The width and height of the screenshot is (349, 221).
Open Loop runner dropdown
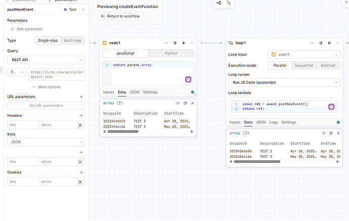284,82
